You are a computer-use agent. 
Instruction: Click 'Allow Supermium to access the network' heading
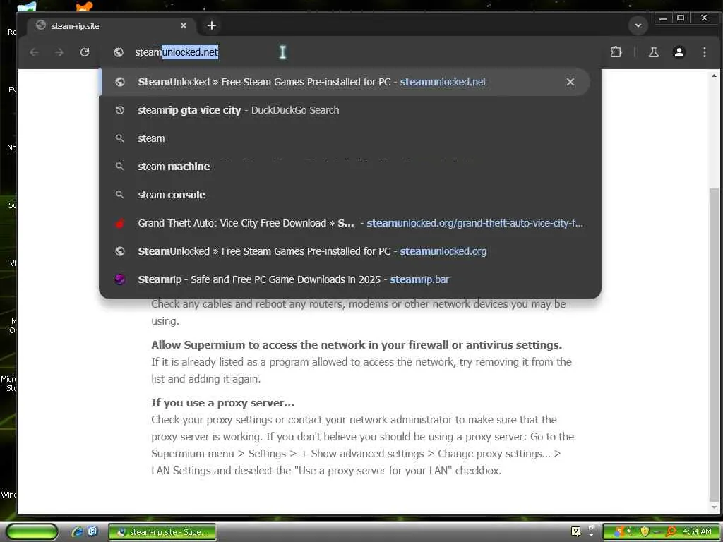point(357,344)
